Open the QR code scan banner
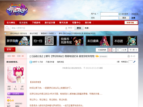143x107 pixels. [x=44, y=41]
